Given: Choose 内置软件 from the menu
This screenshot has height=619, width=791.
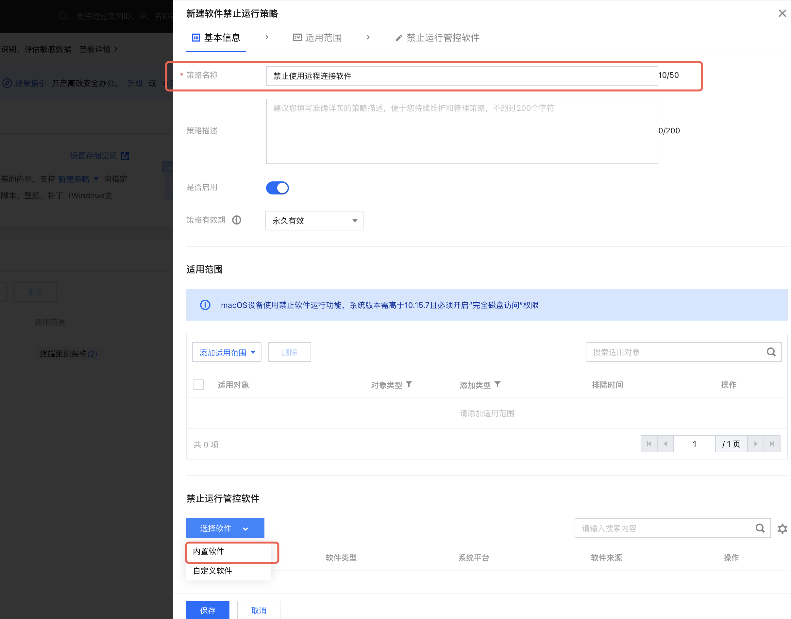Looking at the screenshot, I should pyautogui.click(x=209, y=551).
